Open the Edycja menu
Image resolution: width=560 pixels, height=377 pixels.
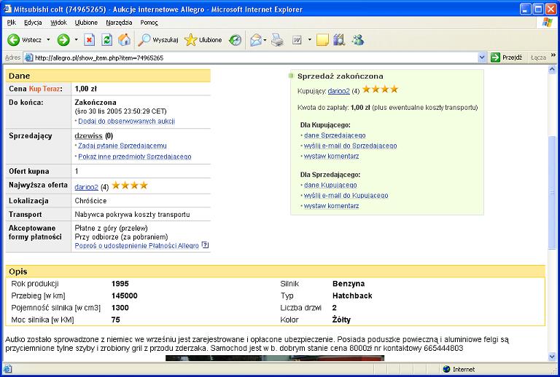[x=33, y=23]
